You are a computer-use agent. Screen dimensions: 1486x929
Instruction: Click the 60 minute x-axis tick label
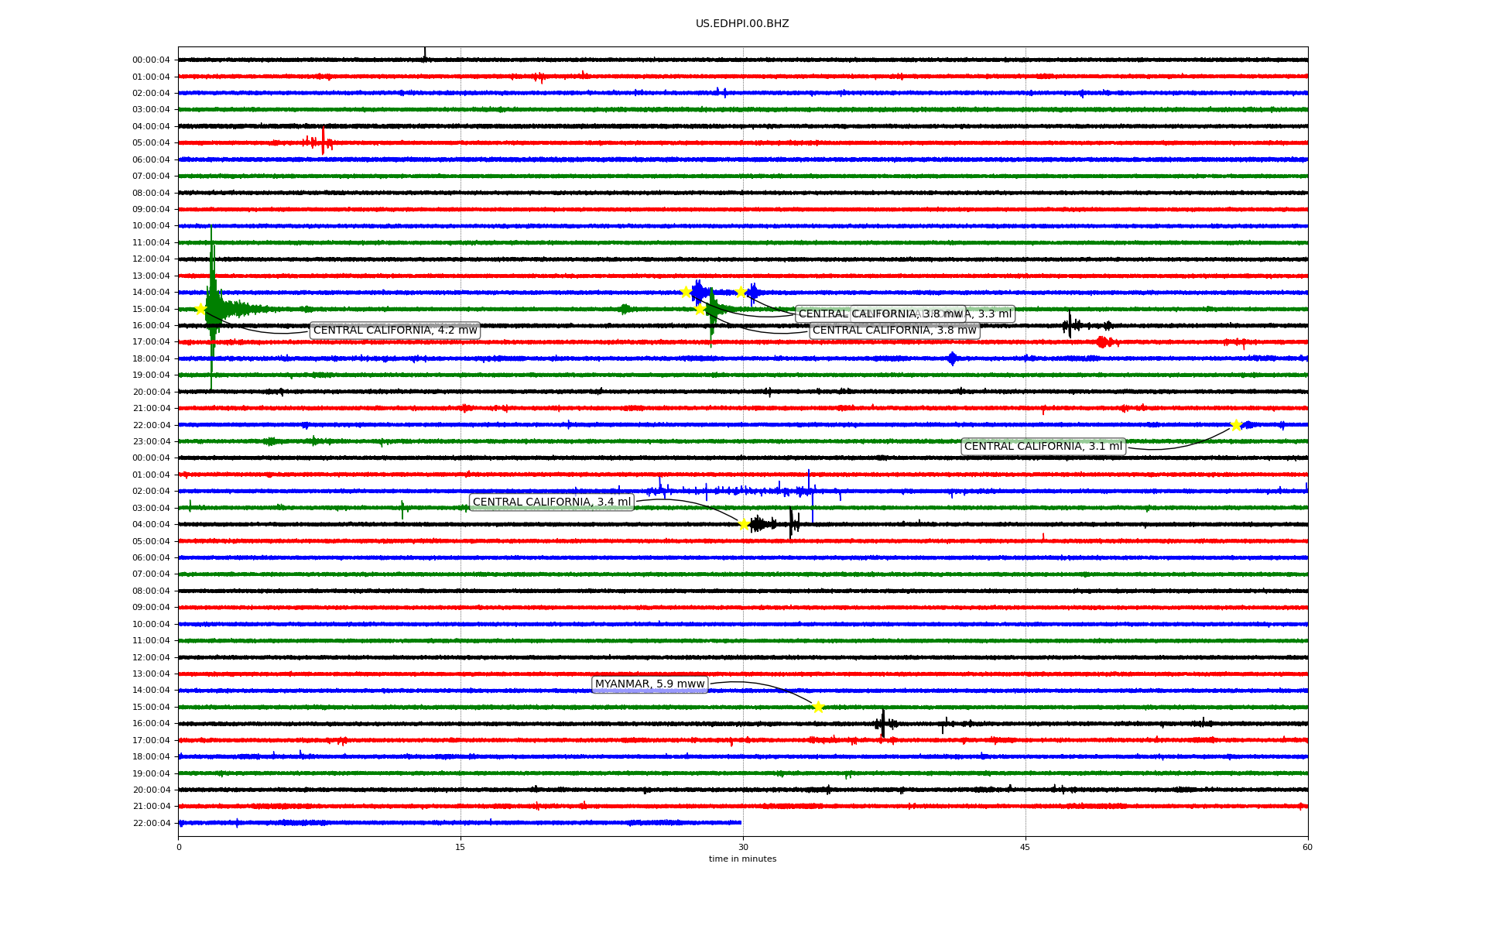[1306, 847]
